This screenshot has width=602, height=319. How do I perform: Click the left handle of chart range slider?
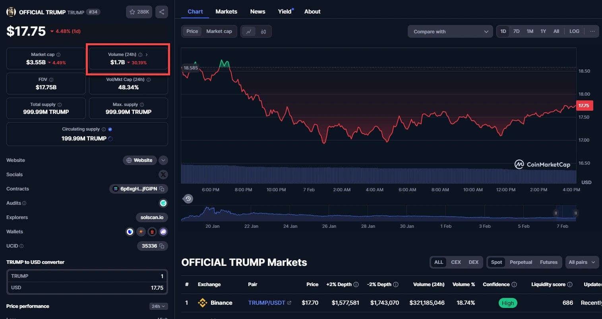[x=556, y=213]
